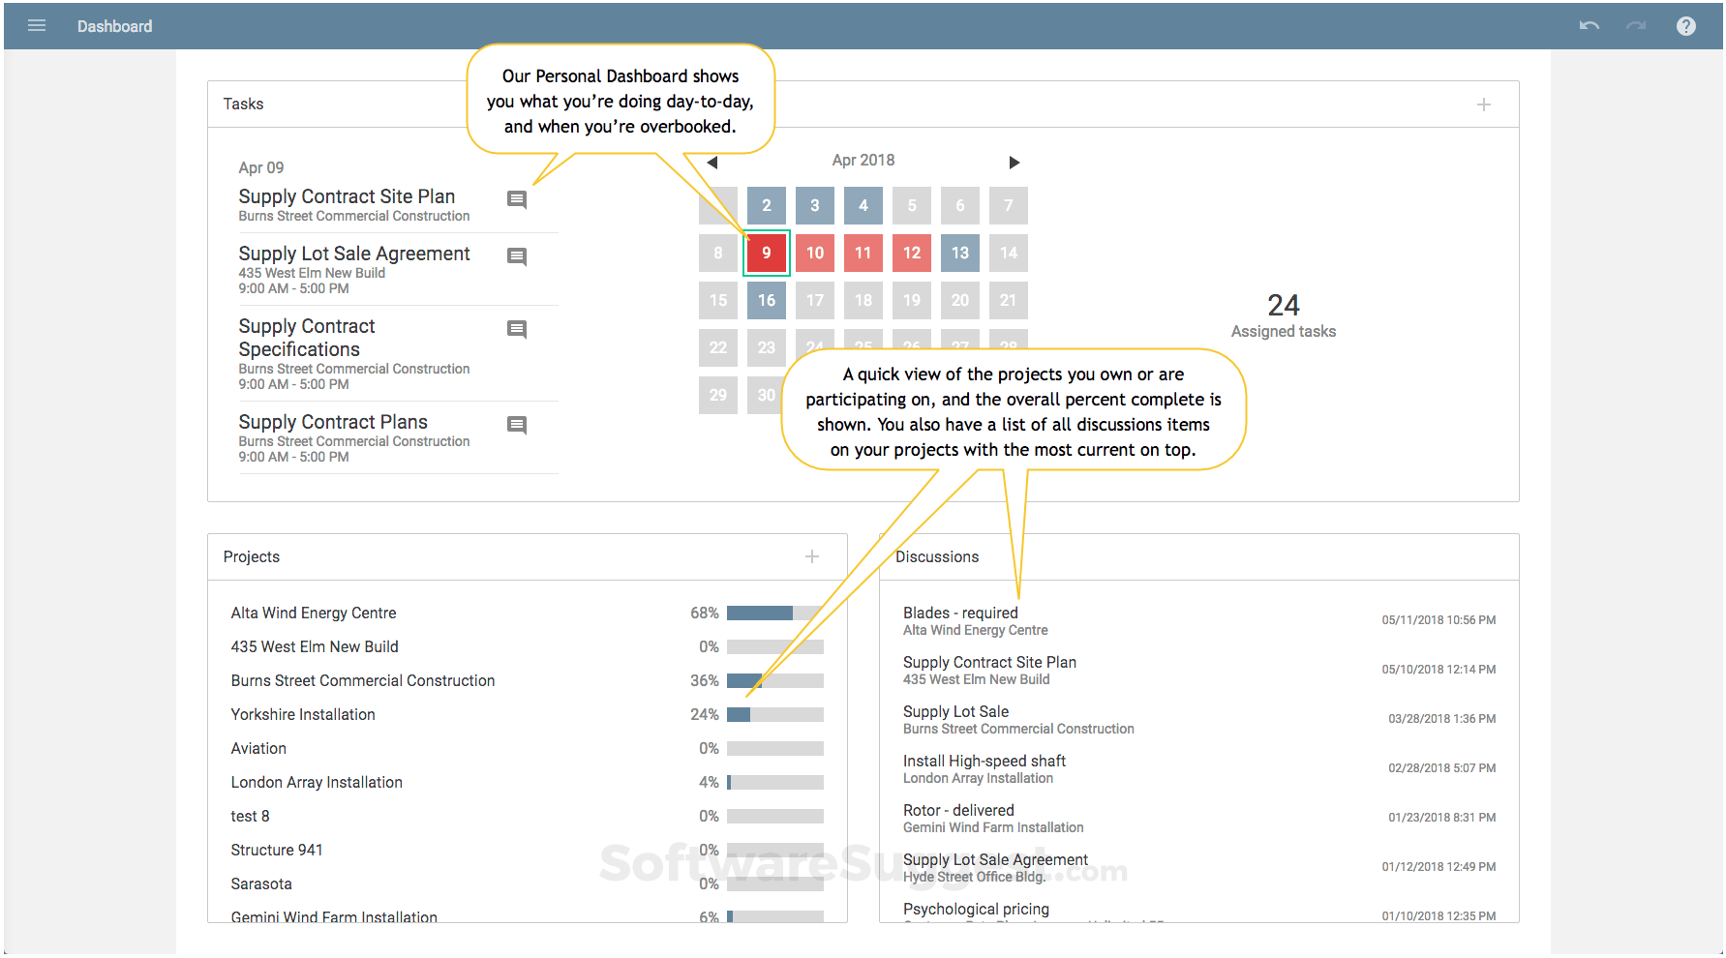
Task: Select April 16 in the calendar
Action: click(x=767, y=300)
